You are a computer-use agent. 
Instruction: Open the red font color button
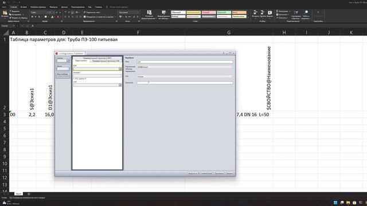(58, 17)
